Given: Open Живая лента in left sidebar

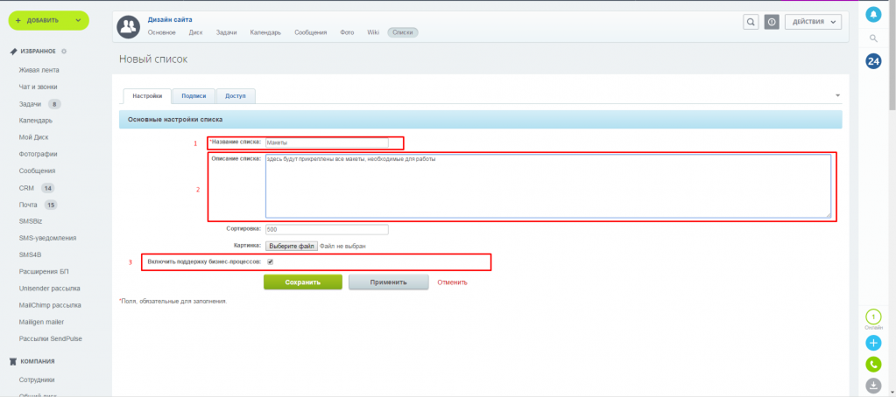Looking at the screenshot, I should pyautogui.click(x=39, y=70).
